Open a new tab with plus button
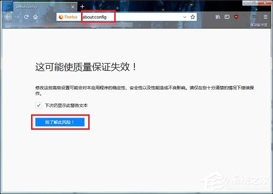Image resolution: width=273 pixels, height=194 pixels. (x=82, y=7)
